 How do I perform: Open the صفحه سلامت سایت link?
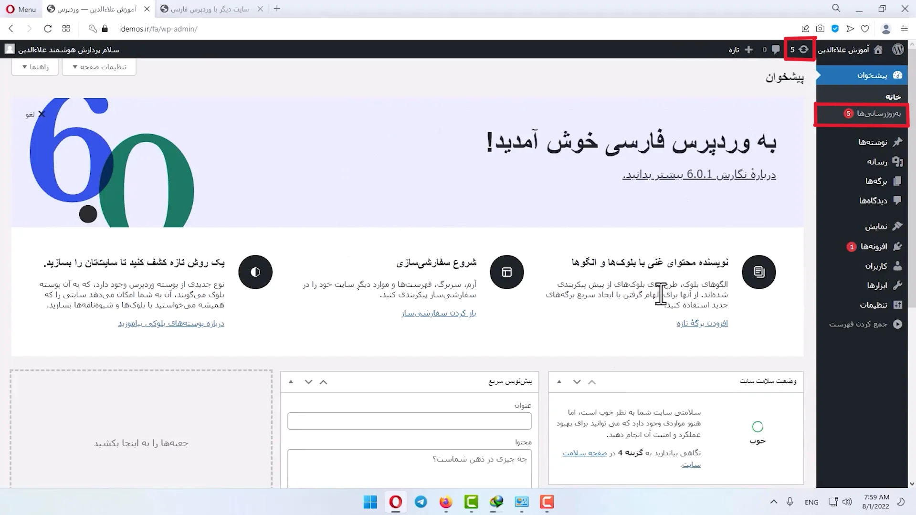584,453
